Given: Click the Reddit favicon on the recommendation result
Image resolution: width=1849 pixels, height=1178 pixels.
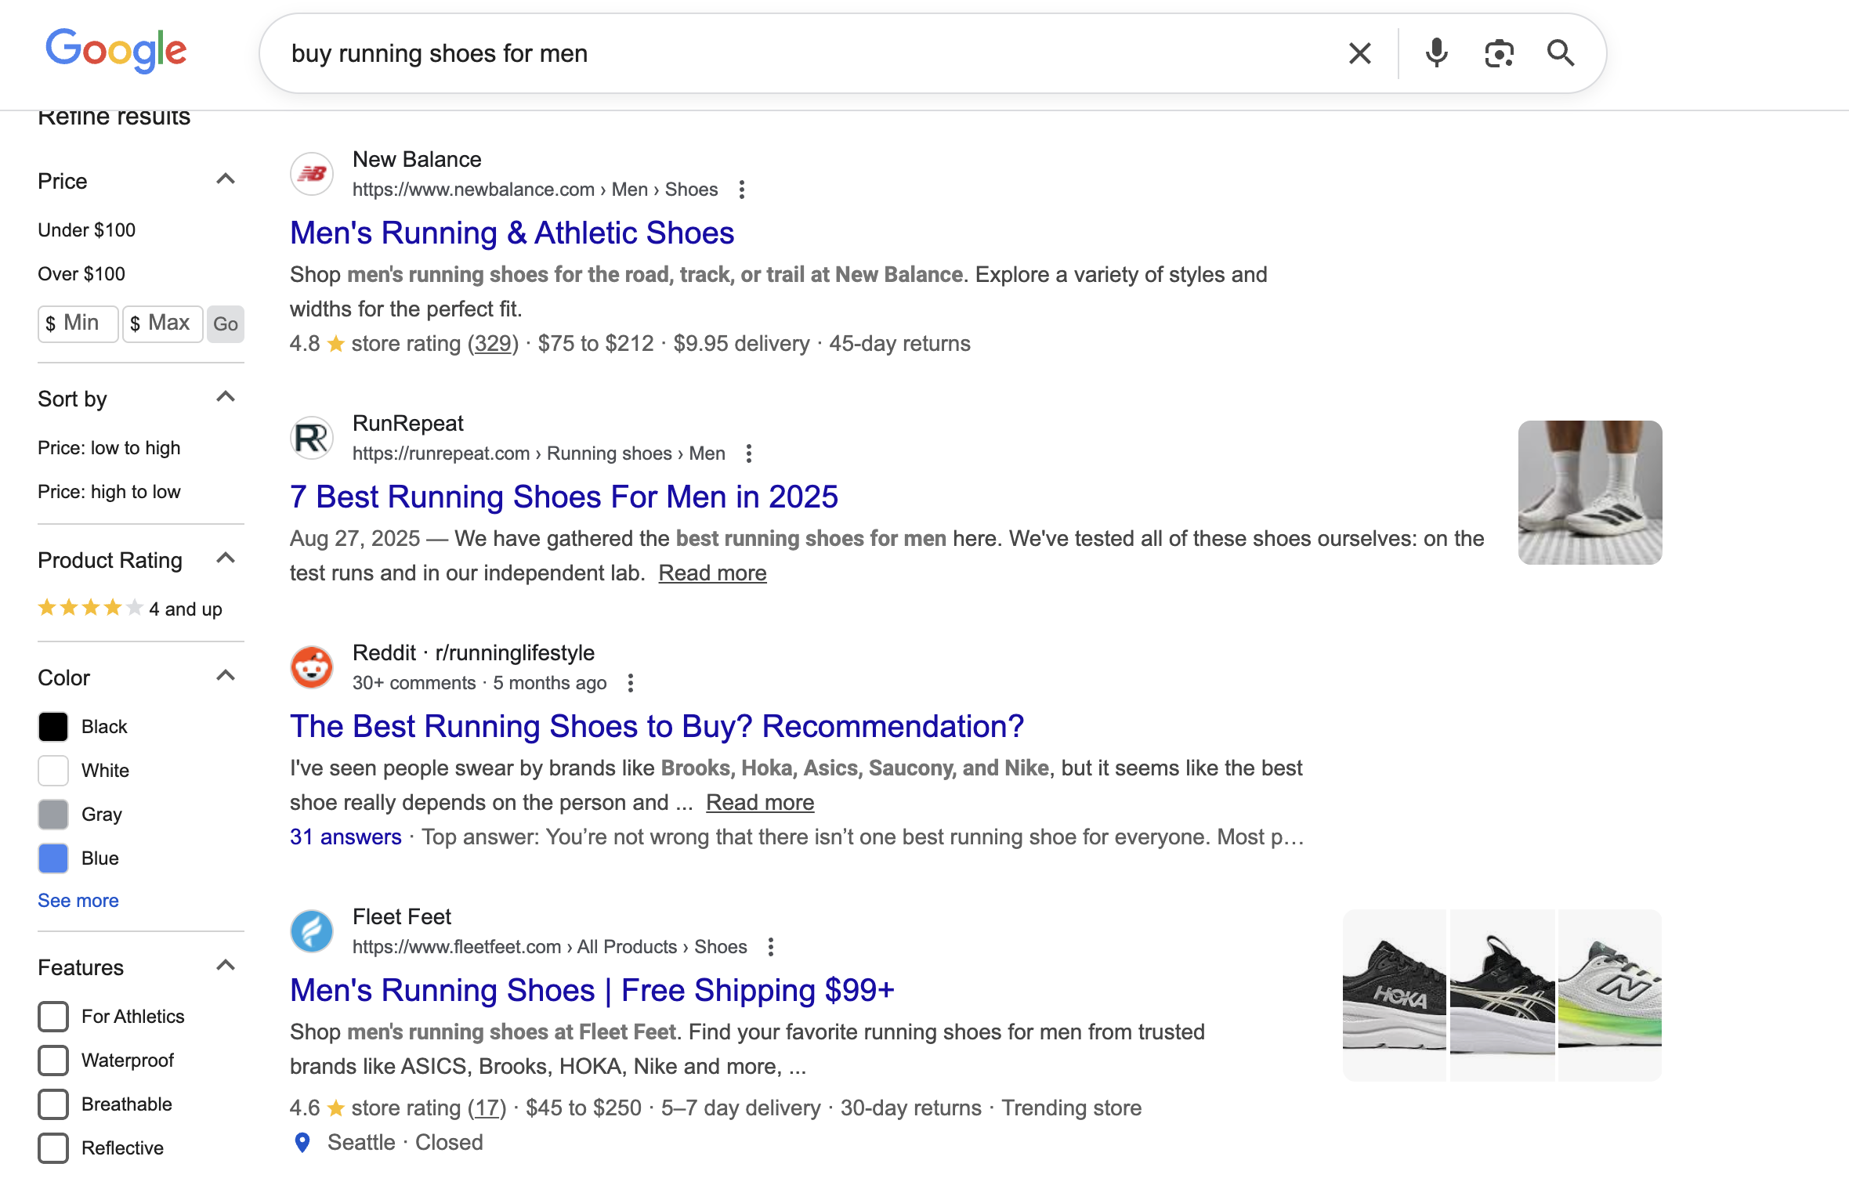Looking at the screenshot, I should [311, 667].
